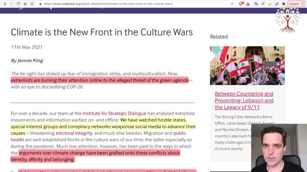Open the browser home page
The image size is (307, 172).
click(x=25, y=4)
